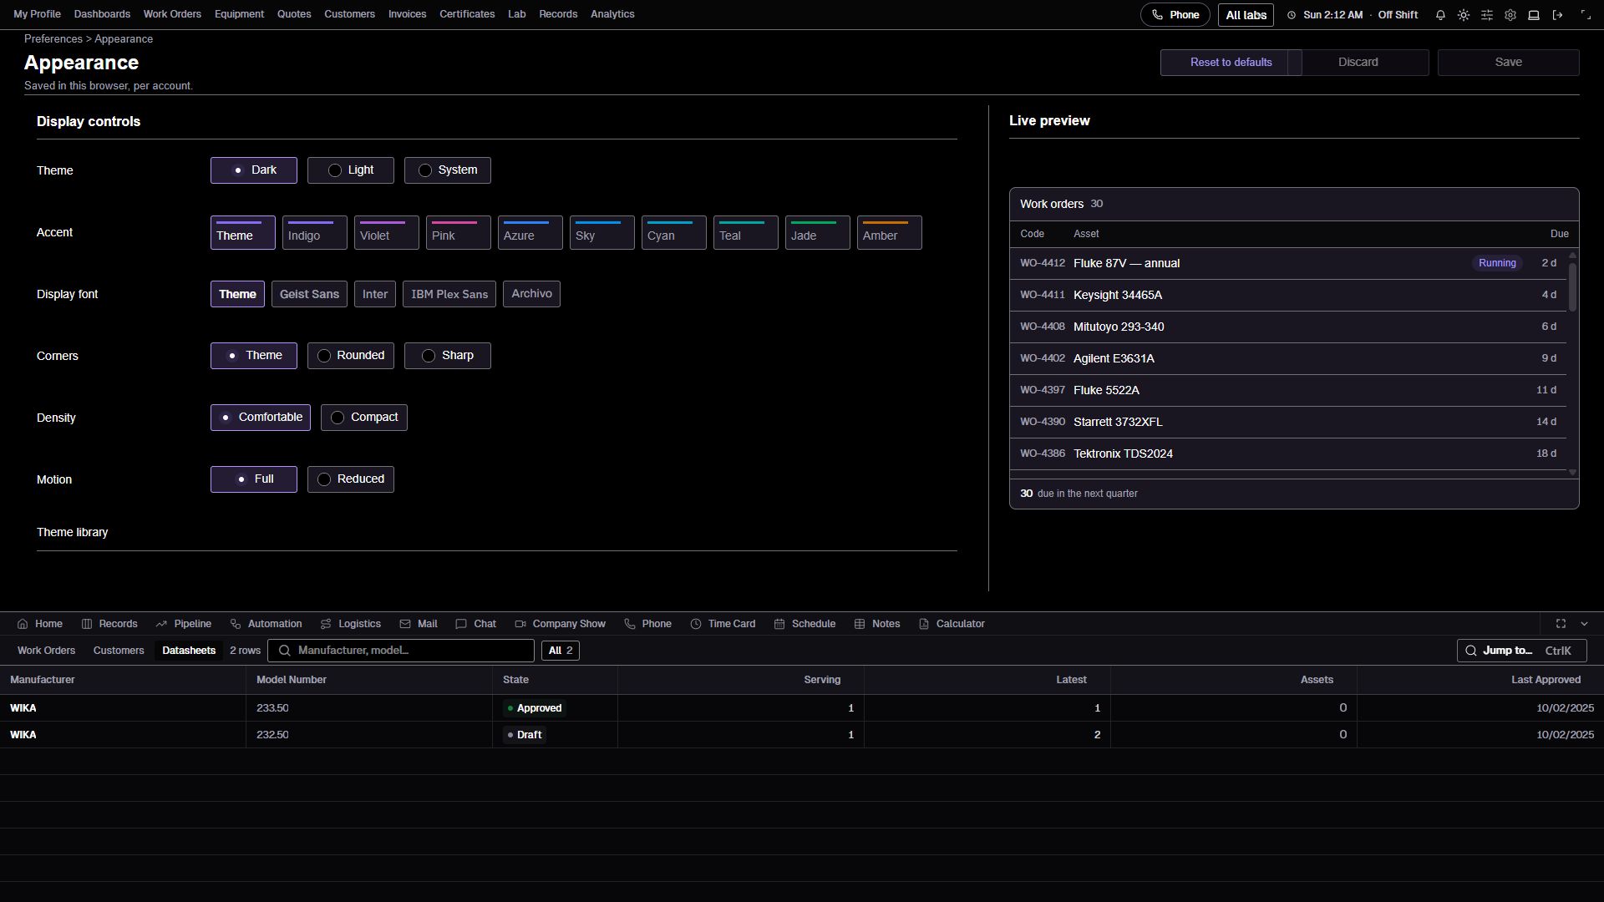Open Schedule in the bottom toolbar
Viewport: 1604px width, 902px height.
tap(805, 624)
